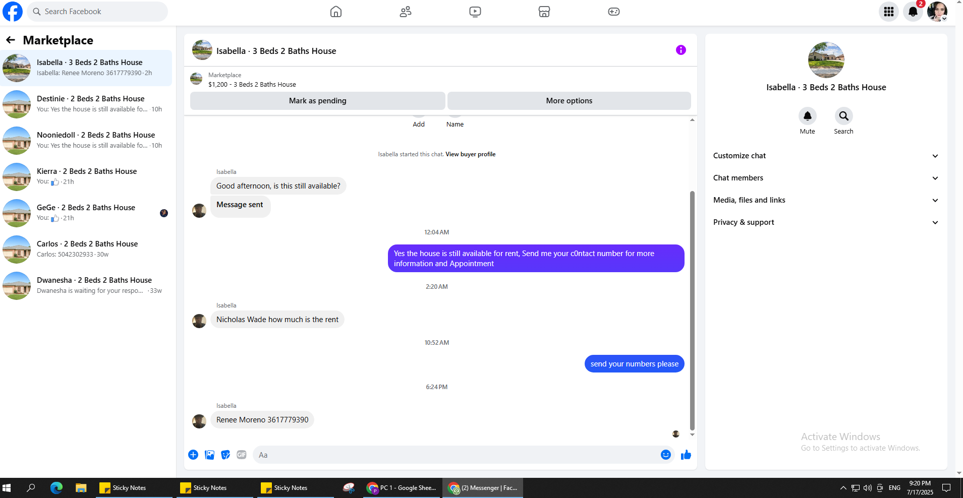Screen dimensions: 963x498
Task: Open the Home feed icon
Action: (x=336, y=12)
